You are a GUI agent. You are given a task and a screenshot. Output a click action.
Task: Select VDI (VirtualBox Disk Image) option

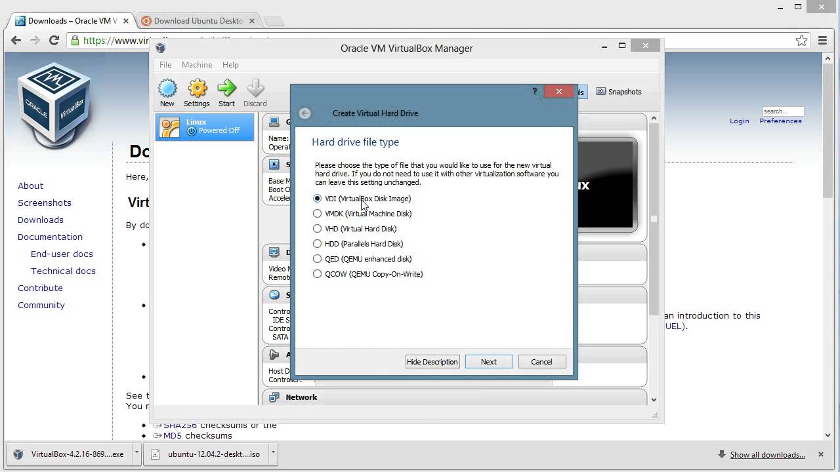click(x=362, y=199)
